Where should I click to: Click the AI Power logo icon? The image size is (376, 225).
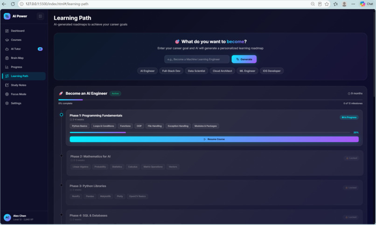7,16
